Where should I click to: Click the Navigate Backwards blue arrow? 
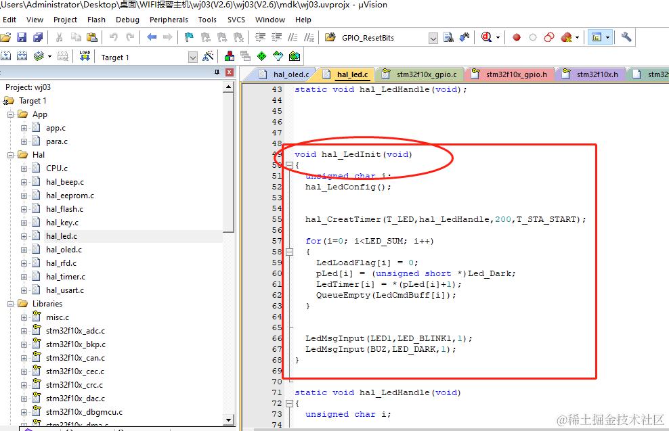(152, 37)
